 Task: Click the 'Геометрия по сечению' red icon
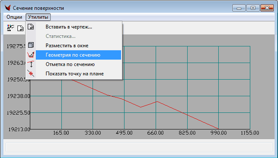coord(31,55)
